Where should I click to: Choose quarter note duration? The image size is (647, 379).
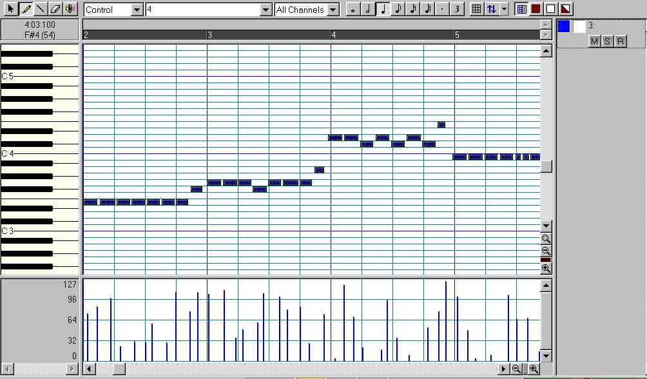point(383,9)
